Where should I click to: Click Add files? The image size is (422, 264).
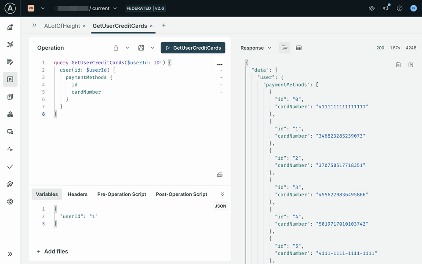52,251
